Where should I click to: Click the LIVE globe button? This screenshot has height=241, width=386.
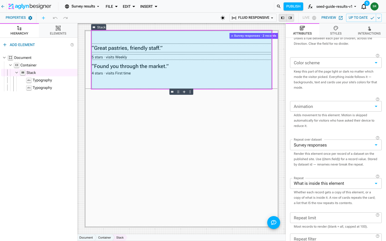[309, 18]
